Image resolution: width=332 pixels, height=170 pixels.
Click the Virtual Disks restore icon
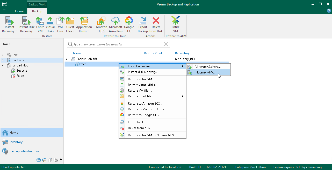pos(50,20)
